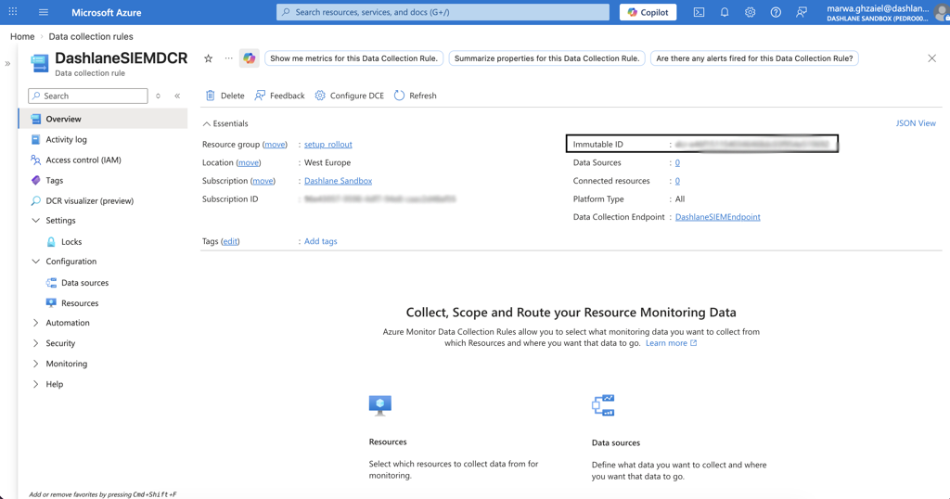Click move link next to Resource group
The image size is (950, 499).
[275, 144]
